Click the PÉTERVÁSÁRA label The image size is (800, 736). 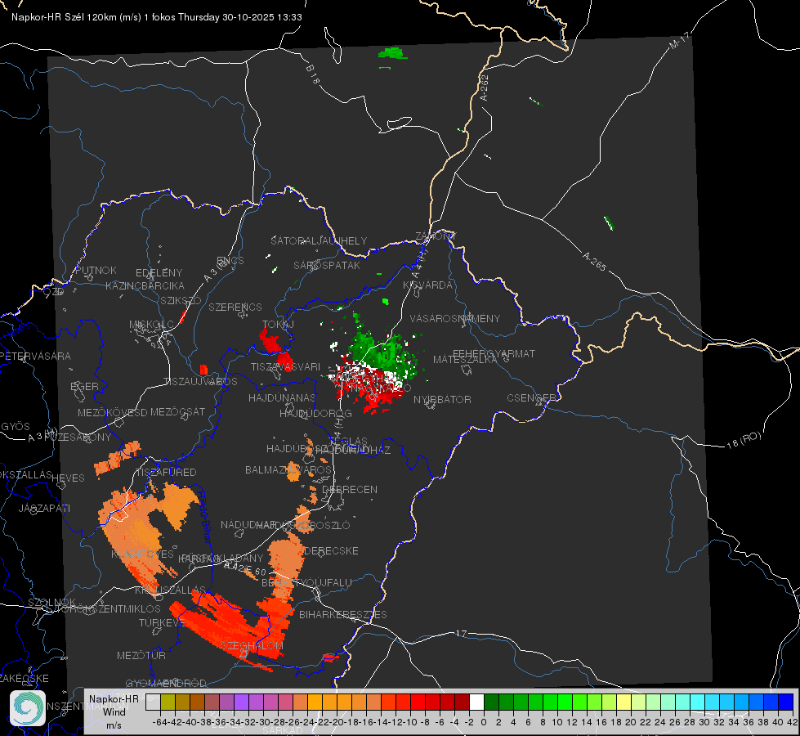pos(36,356)
